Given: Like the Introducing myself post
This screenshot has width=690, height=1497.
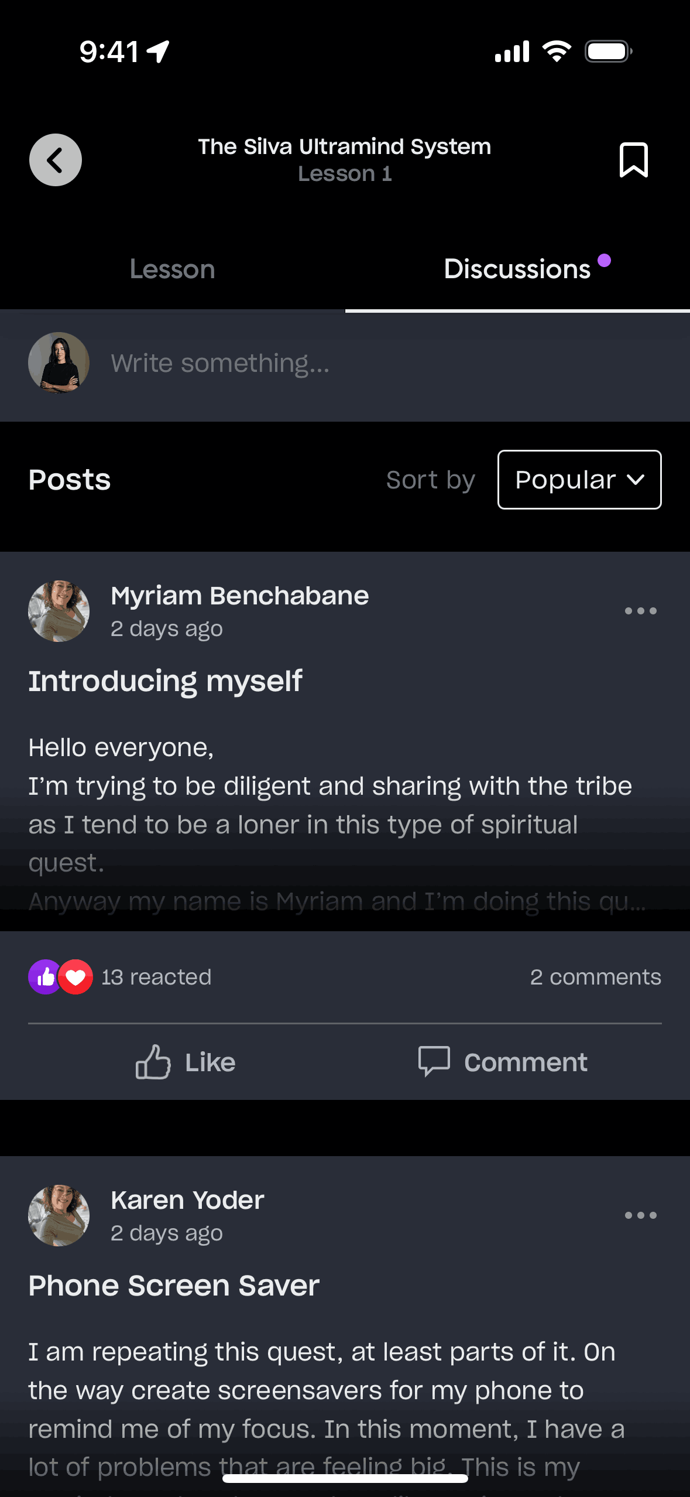Looking at the screenshot, I should click(x=185, y=1062).
